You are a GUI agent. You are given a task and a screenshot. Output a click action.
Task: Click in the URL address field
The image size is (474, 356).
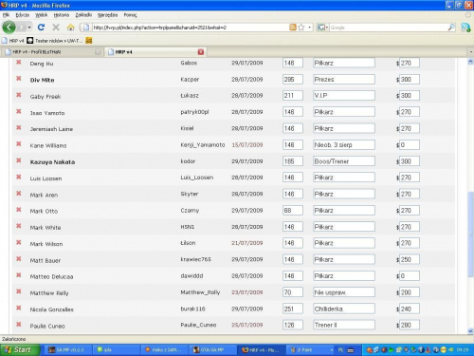coord(190,28)
